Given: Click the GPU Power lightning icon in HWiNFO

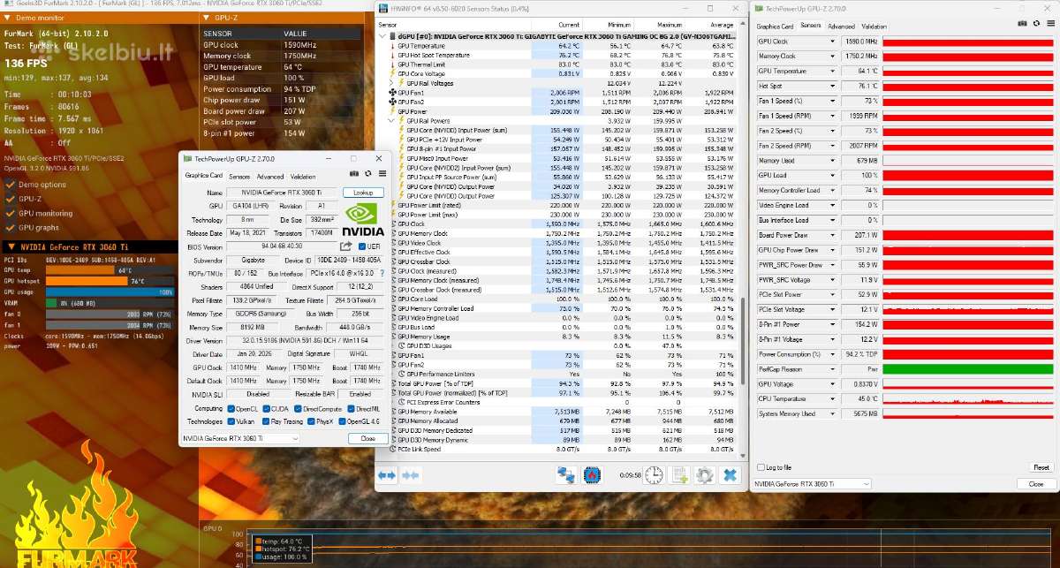Looking at the screenshot, I should pyautogui.click(x=393, y=110).
